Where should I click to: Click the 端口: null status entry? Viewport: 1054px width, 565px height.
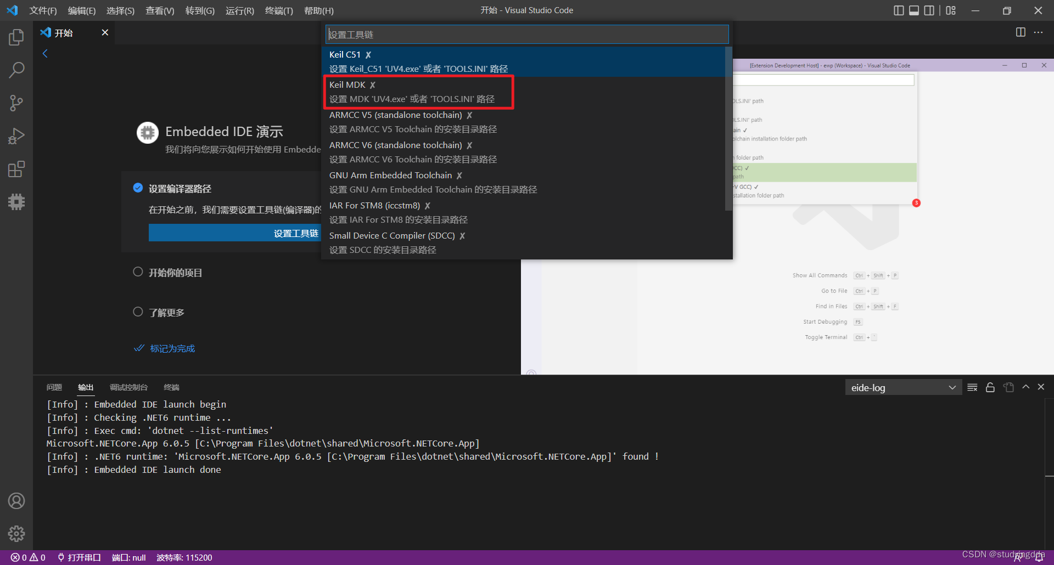pos(128,557)
